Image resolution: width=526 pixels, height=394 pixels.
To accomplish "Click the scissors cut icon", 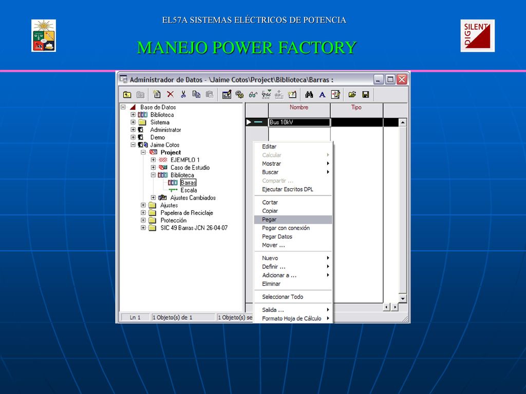I will tap(183, 95).
